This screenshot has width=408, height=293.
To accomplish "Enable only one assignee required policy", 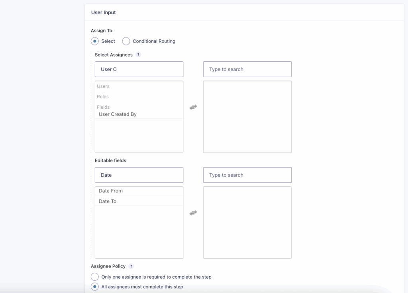I will click(x=94, y=276).
